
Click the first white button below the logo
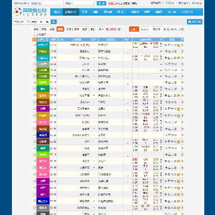tap(19, 21)
